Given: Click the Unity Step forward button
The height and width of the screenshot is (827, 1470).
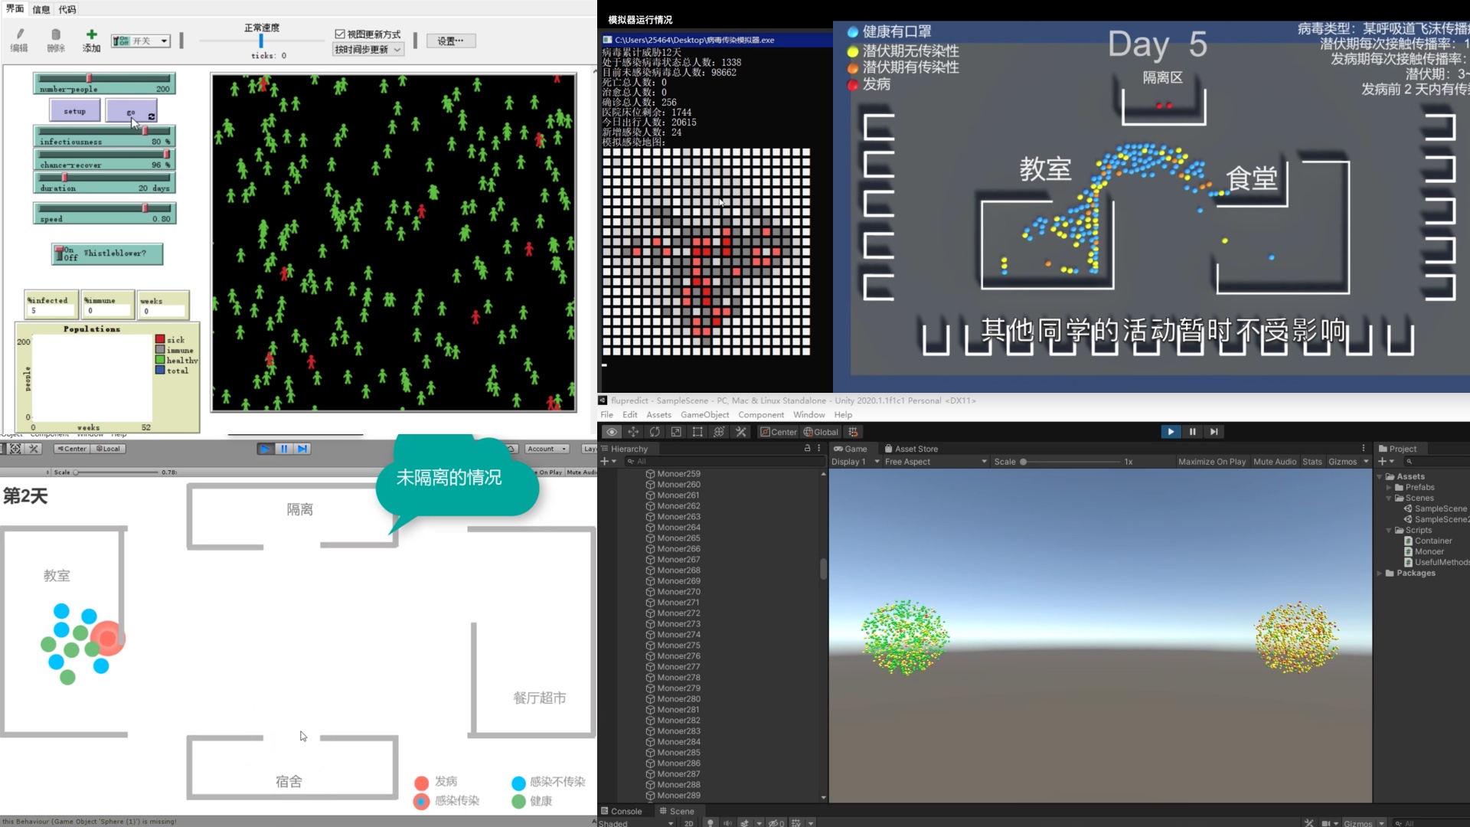Looking at the screenshot, I should [x=1214, y=432].
